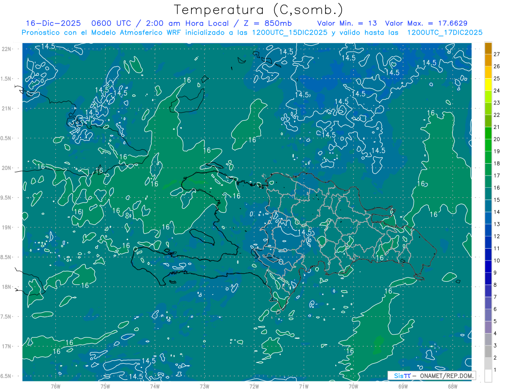Viewport: 508px width, 392px height.
Task: Click the '12' color scale label
Action: [x=497, y=236]
